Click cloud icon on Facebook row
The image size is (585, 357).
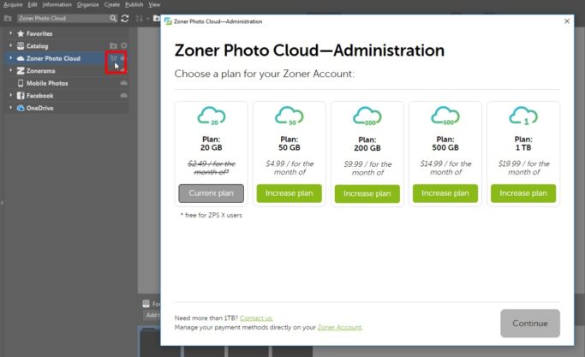click(124, 96)
